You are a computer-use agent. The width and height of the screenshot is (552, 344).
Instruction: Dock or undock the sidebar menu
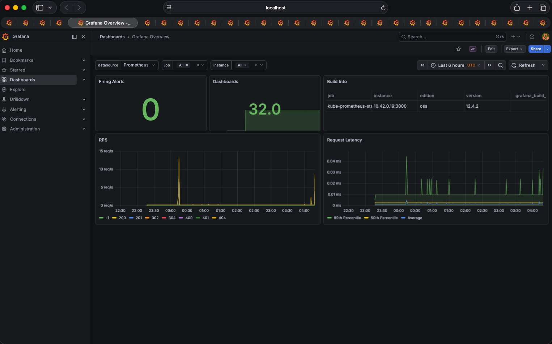click(75, 37)
